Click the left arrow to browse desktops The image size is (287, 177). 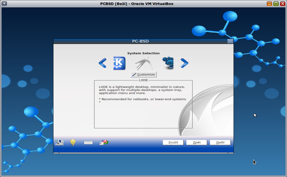click(x=102, y=63)
